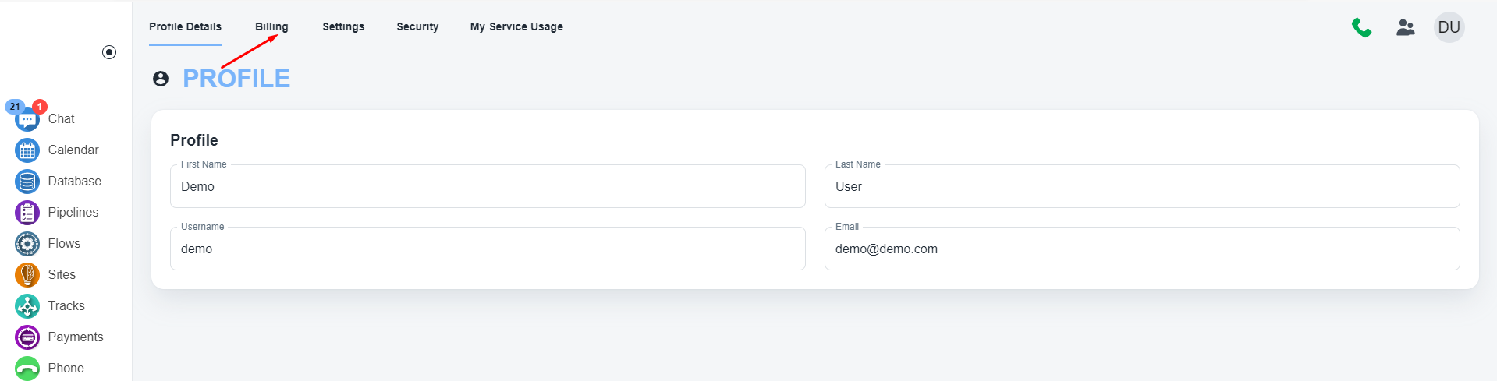Click the First Name input field
1497x381 pixels.
tap(488, 187)
